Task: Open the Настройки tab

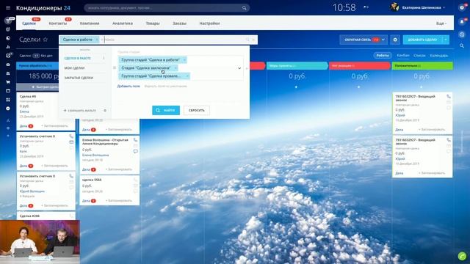Action: click(x=209, y=23)
